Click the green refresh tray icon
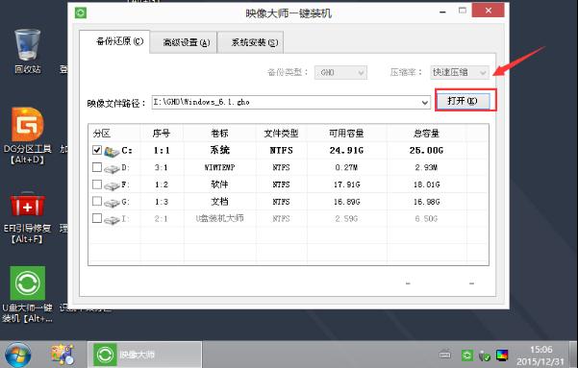578x368 pixels. coord(467,356)
